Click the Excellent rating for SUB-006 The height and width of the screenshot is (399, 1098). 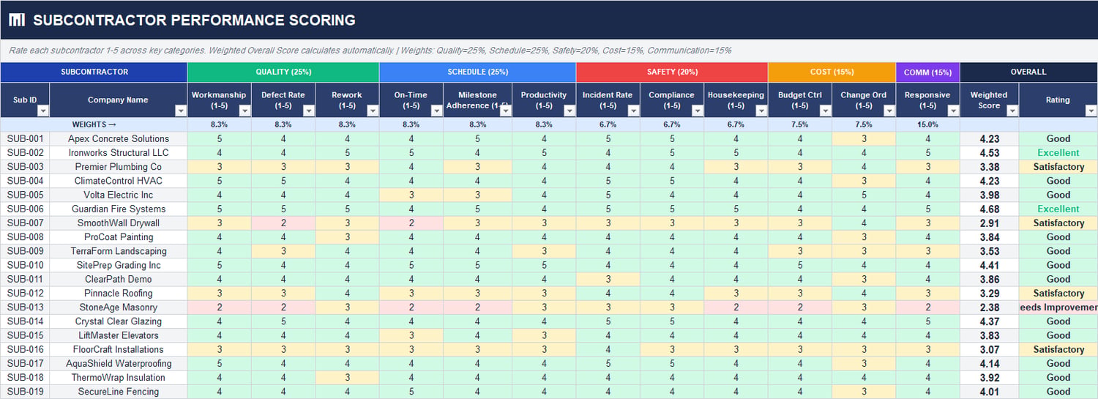[1058, 209]
